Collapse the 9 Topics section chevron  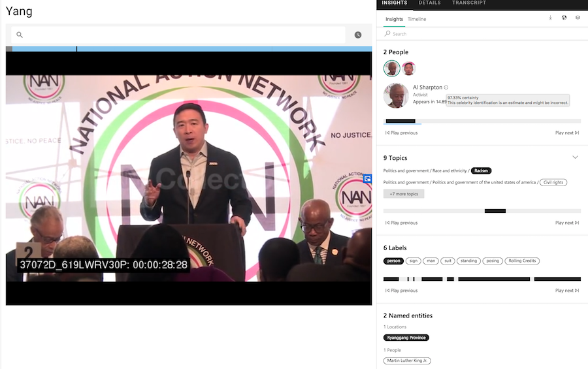(x=575, y=157)
